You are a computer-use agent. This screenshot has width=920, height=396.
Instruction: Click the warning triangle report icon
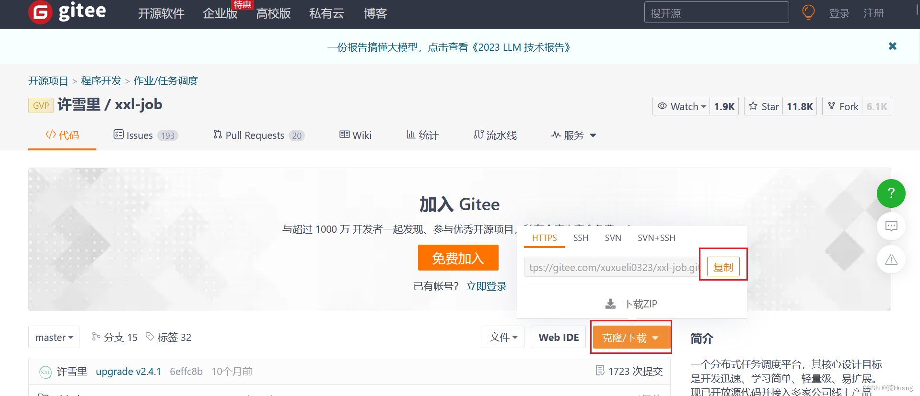(x=891, y=260)
